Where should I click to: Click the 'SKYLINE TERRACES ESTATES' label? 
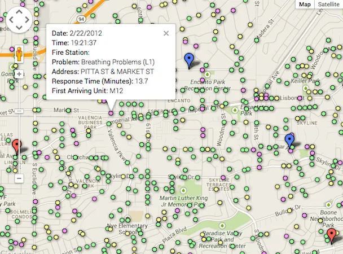click(x=219, y=185)
